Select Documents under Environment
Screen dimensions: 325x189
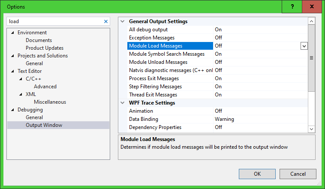[x=39, y=40]
